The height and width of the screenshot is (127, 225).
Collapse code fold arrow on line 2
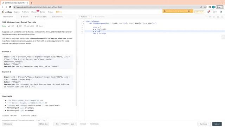(x=83, y=23)
